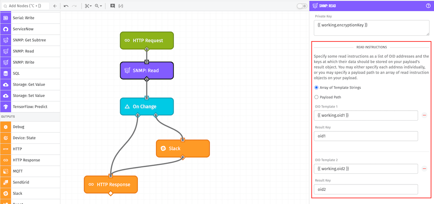Viewport: 434px width, 204px height.
Task: Select the SNMP: Read node on the canvas
Action: (x=147, y=70)
